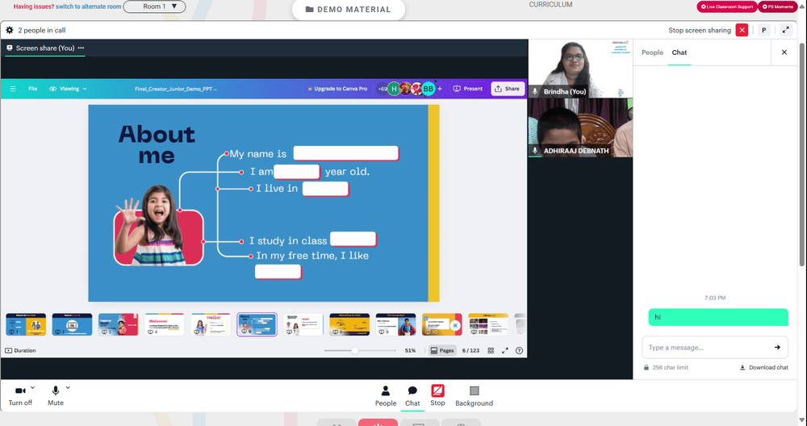Select slide 7 thumbnail
This screenshot has height=426, width=807.
tap(303, 324)
